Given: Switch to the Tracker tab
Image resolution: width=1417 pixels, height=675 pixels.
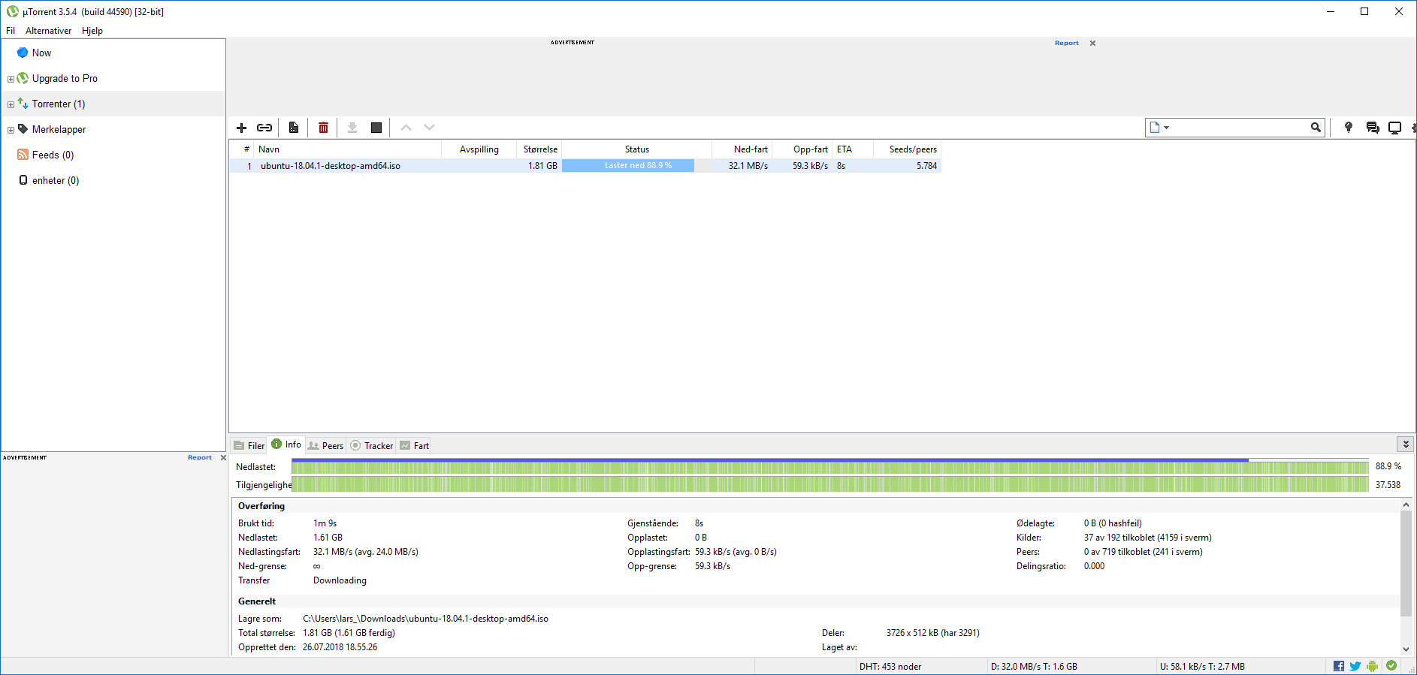Looking at the screenshot, I should (x=372, y=445).
